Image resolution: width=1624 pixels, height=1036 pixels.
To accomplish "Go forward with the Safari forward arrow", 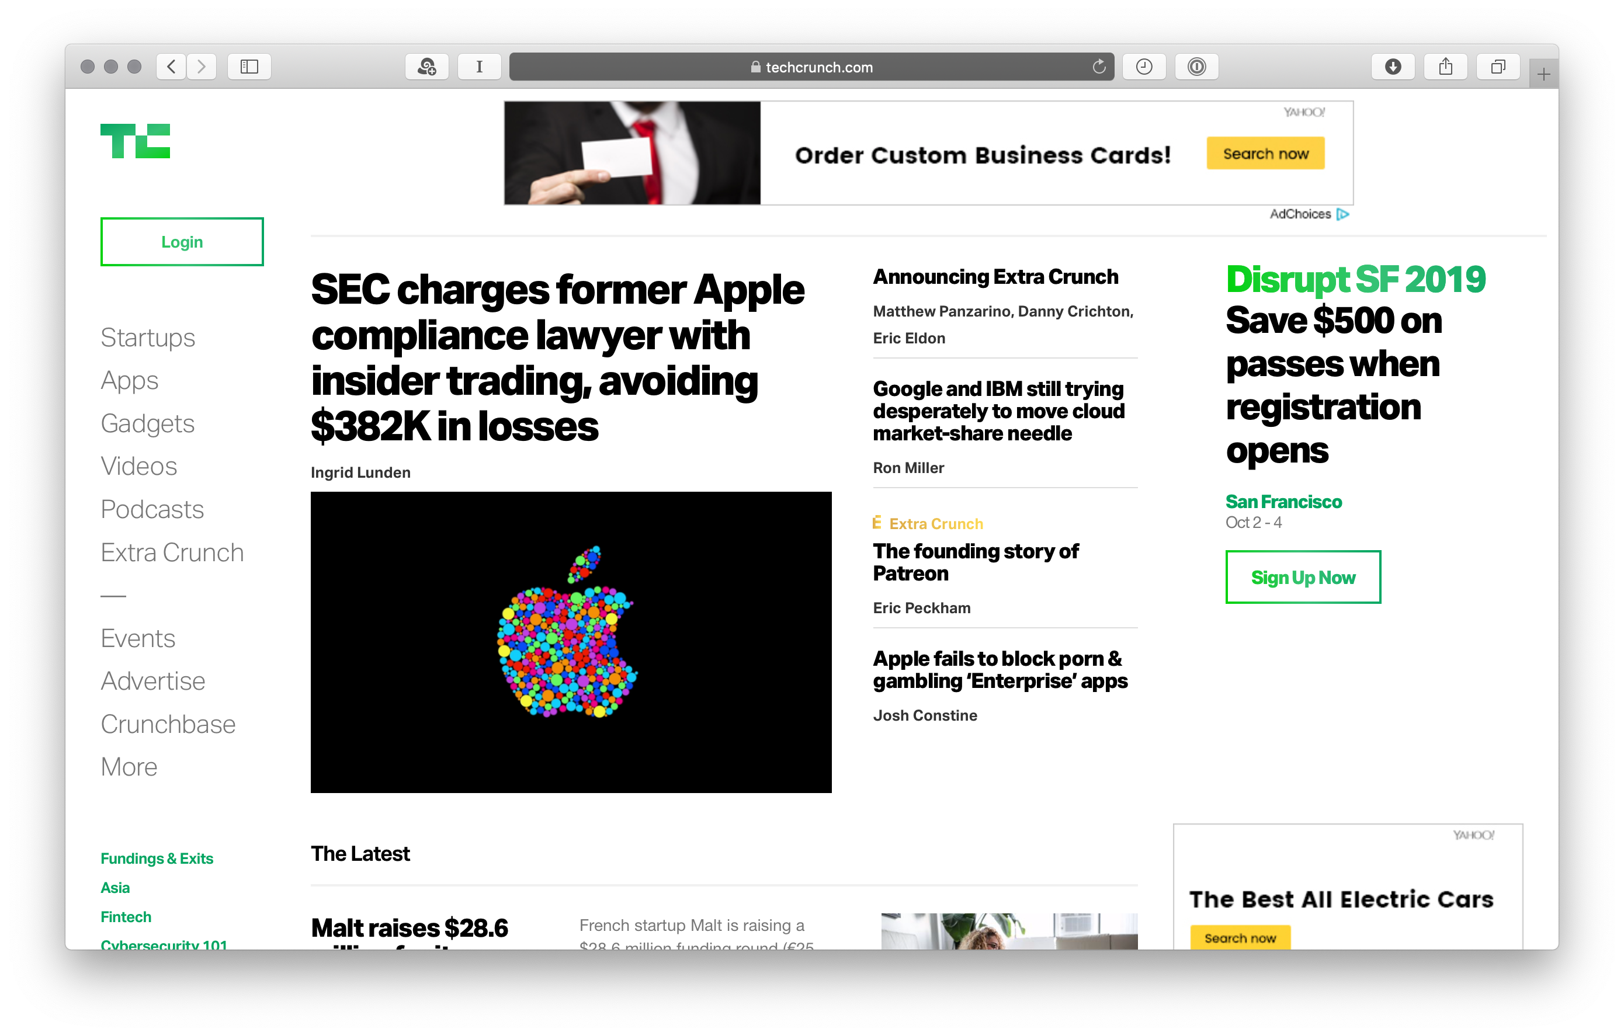I will pyautogui.click(x=201, y=67).
